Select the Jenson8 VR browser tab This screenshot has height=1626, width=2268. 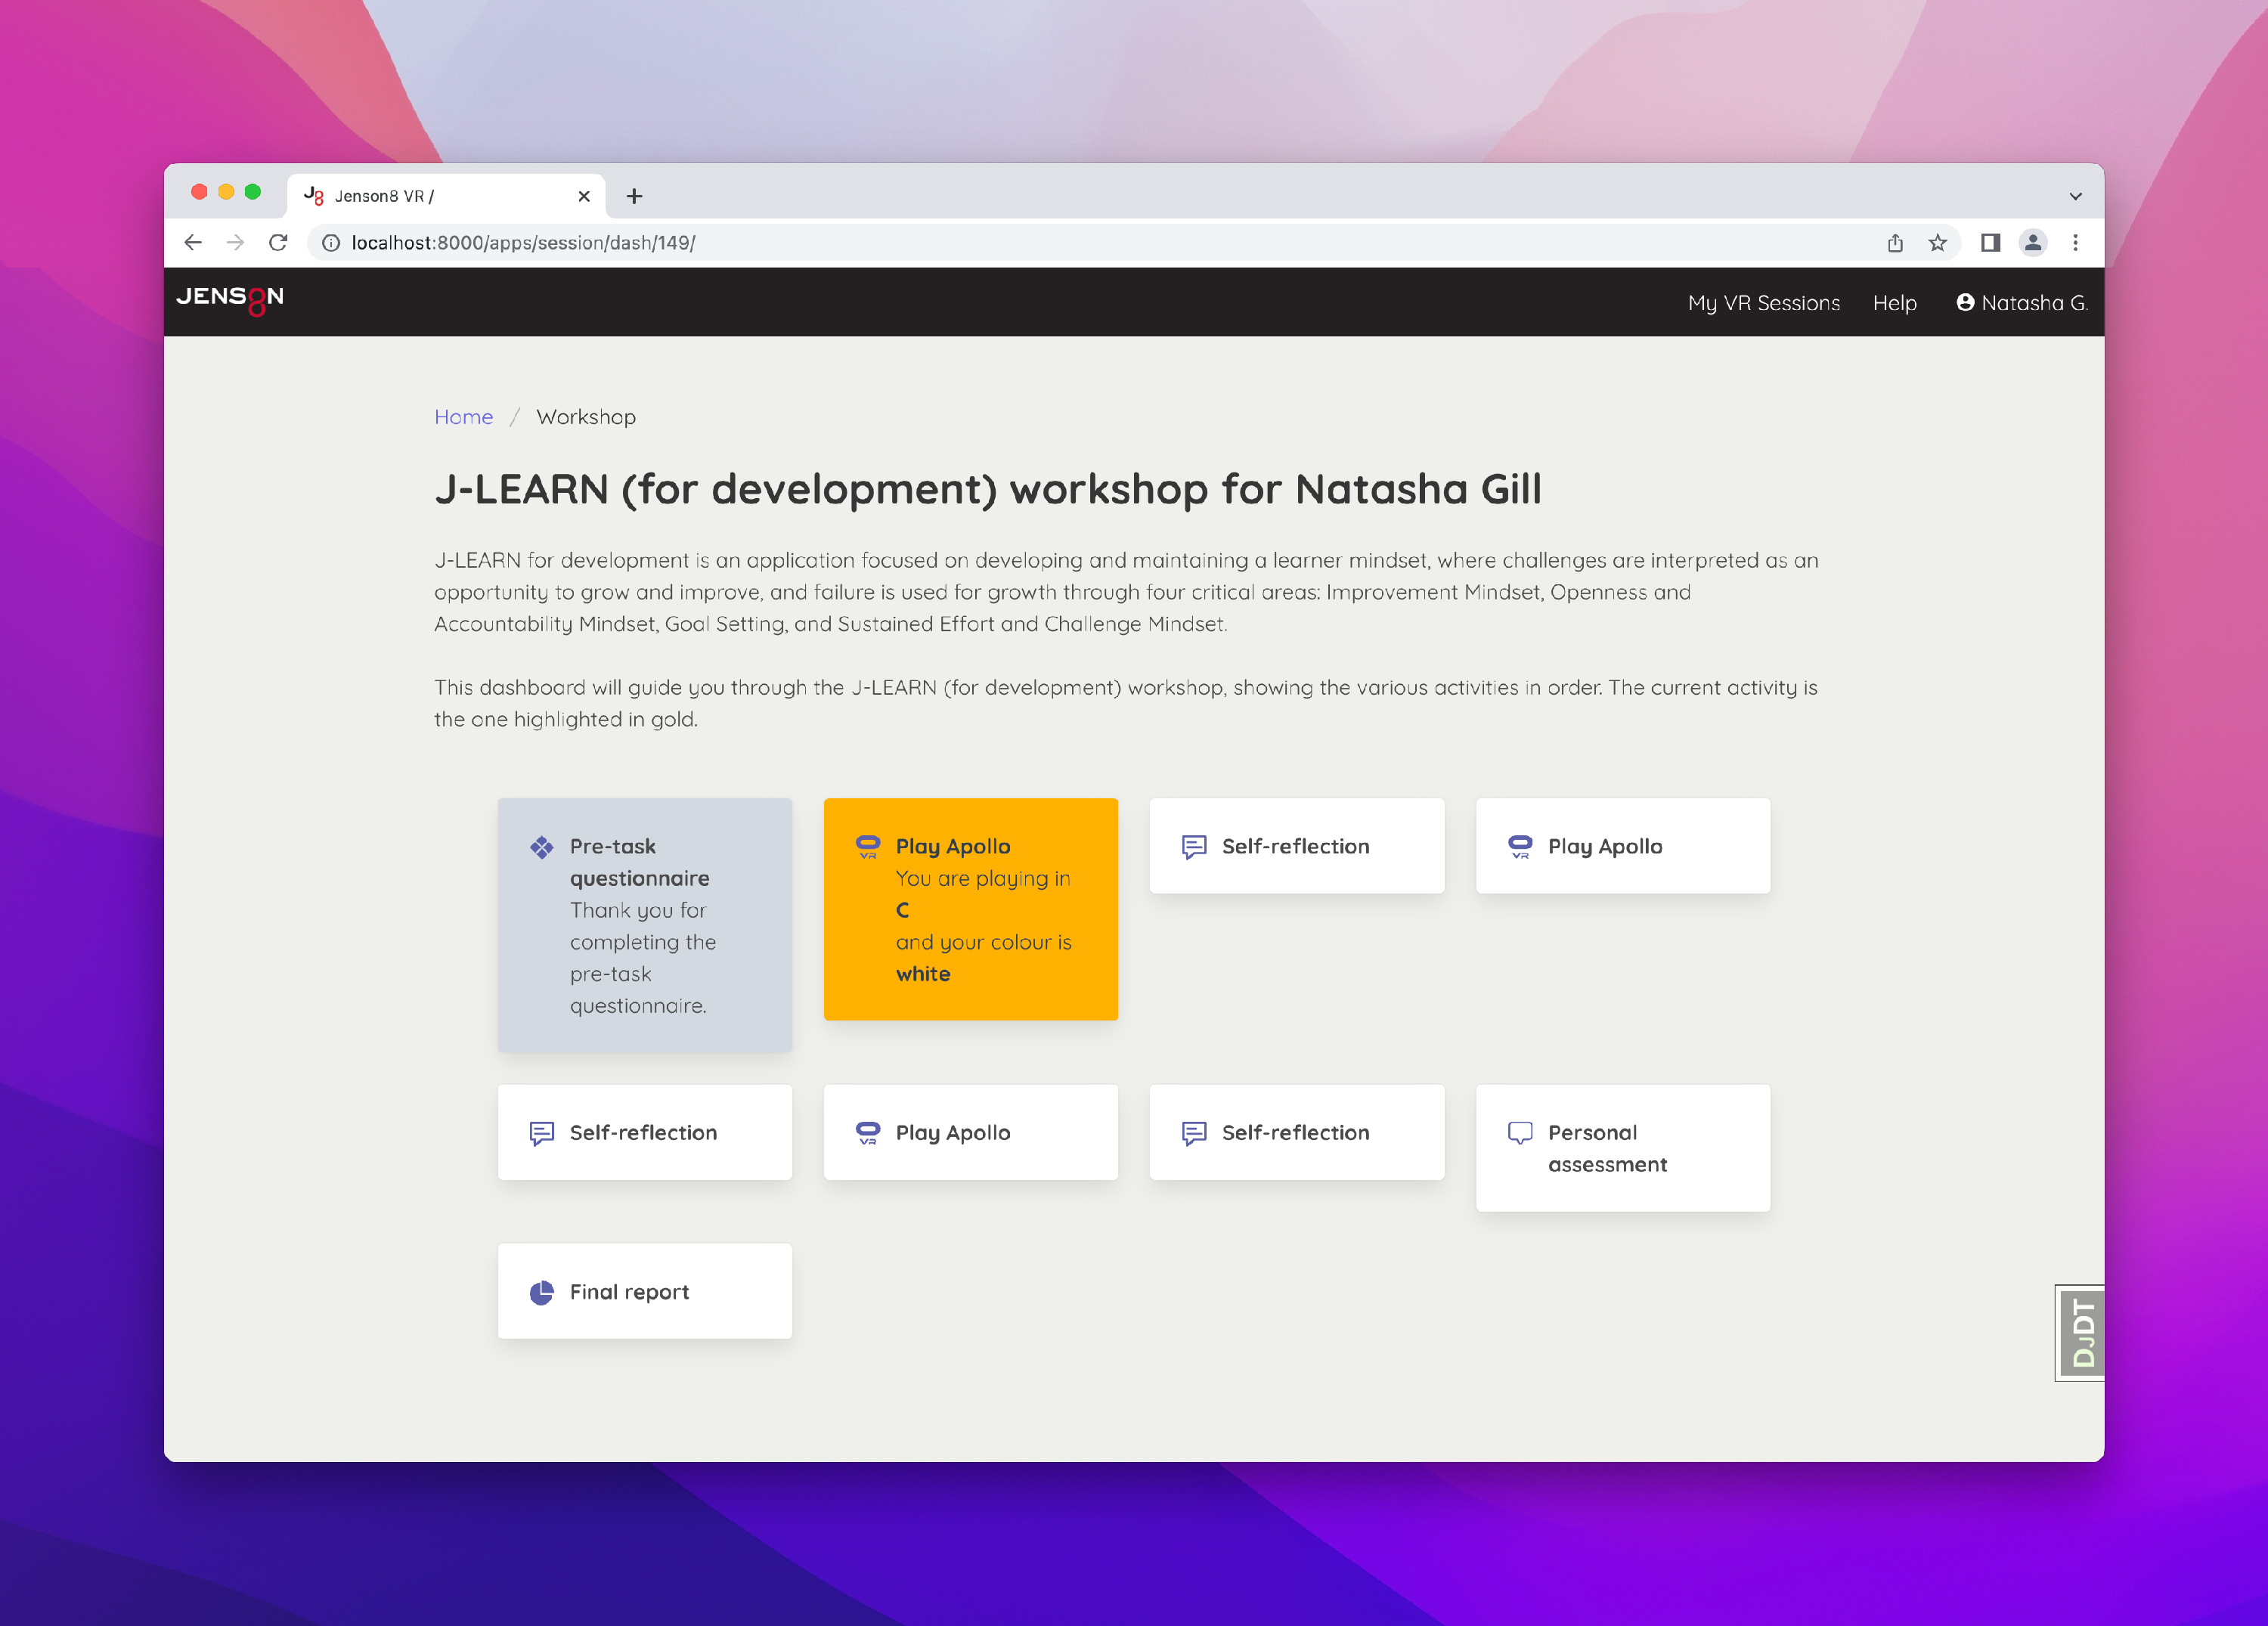click(445, 196)
